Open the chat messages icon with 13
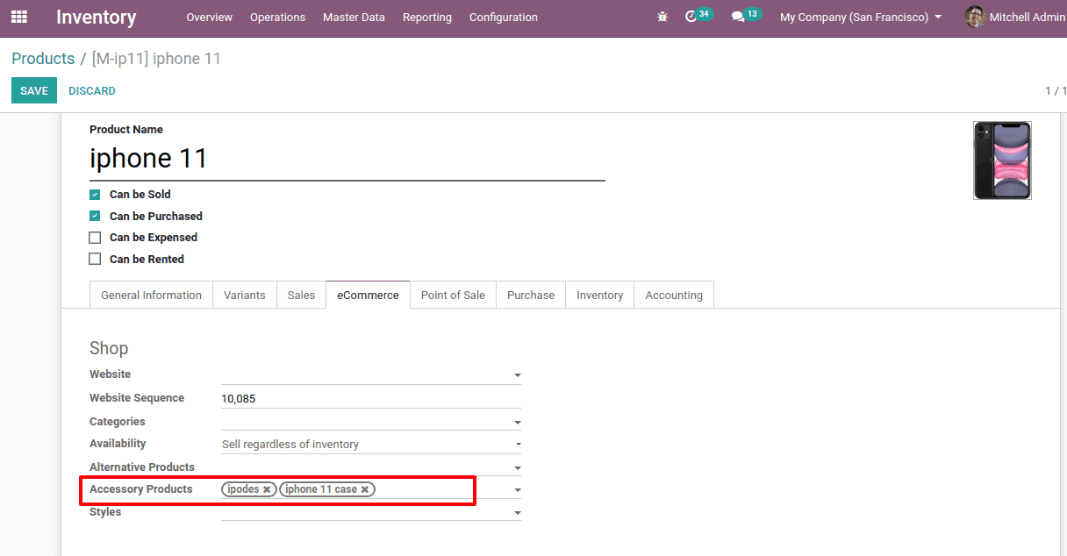 click(745, 16)
